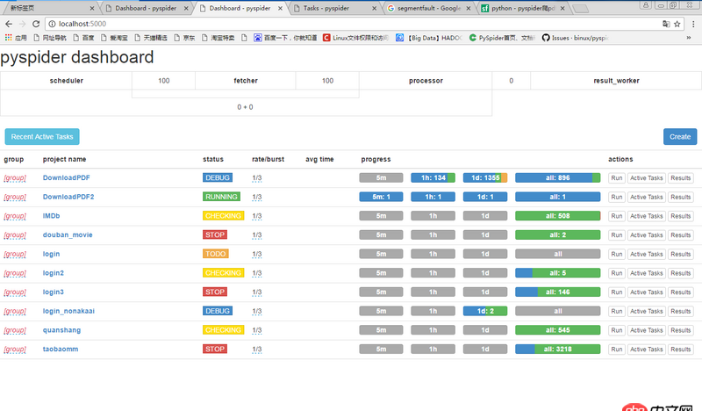
Task: Click the Create project button
Action: pos(680,137)
